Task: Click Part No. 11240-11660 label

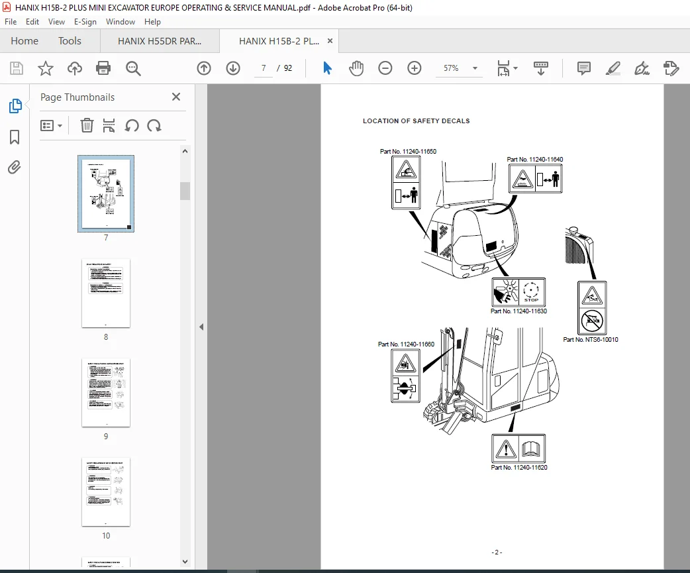Action: [406, 344]
